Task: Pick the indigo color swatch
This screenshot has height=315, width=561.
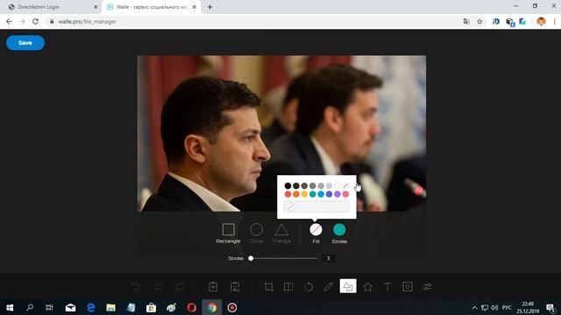Action: (x=329, y=194)
